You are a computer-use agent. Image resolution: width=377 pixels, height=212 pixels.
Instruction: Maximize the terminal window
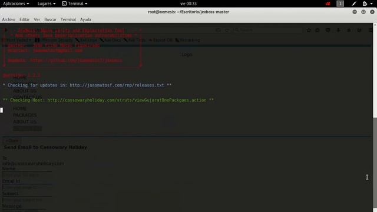(x=363, y=12)
